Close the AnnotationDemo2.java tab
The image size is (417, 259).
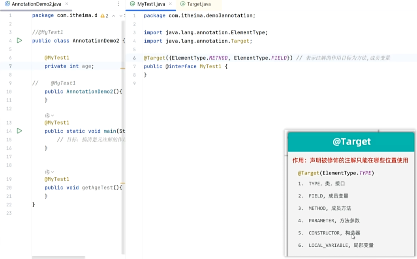(67, 4)
